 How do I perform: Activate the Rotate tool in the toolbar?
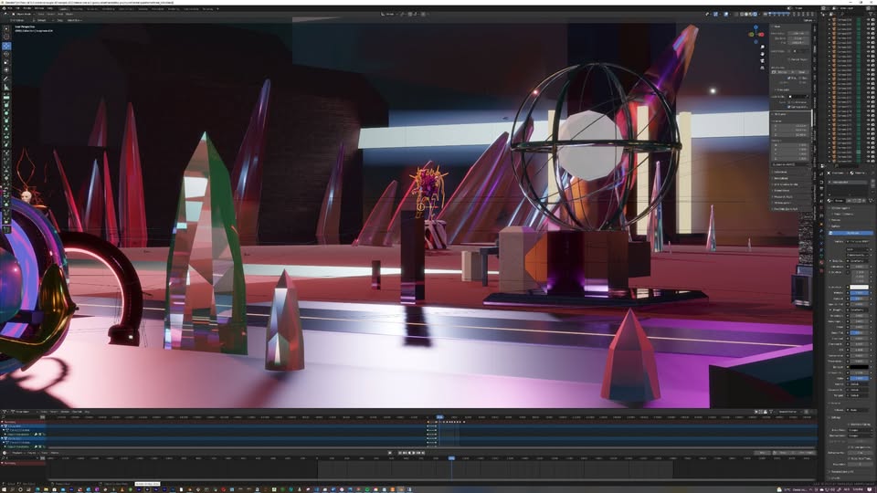pos(6,54)
